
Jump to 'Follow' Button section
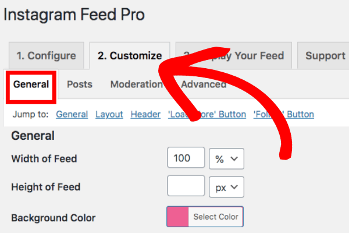point(284,114)
